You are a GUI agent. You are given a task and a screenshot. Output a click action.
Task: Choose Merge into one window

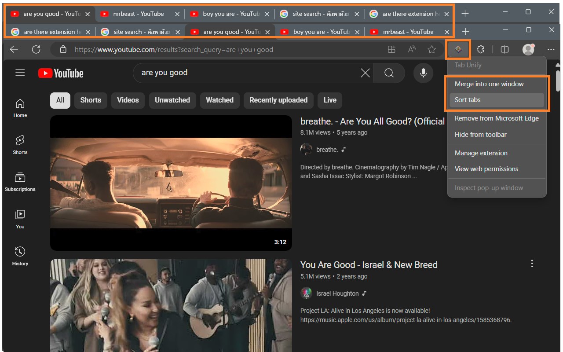(497, 84)
